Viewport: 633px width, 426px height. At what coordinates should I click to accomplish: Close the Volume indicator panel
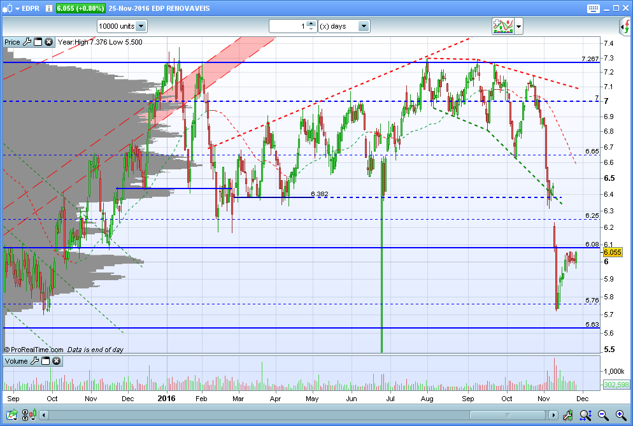pos(57,360)
